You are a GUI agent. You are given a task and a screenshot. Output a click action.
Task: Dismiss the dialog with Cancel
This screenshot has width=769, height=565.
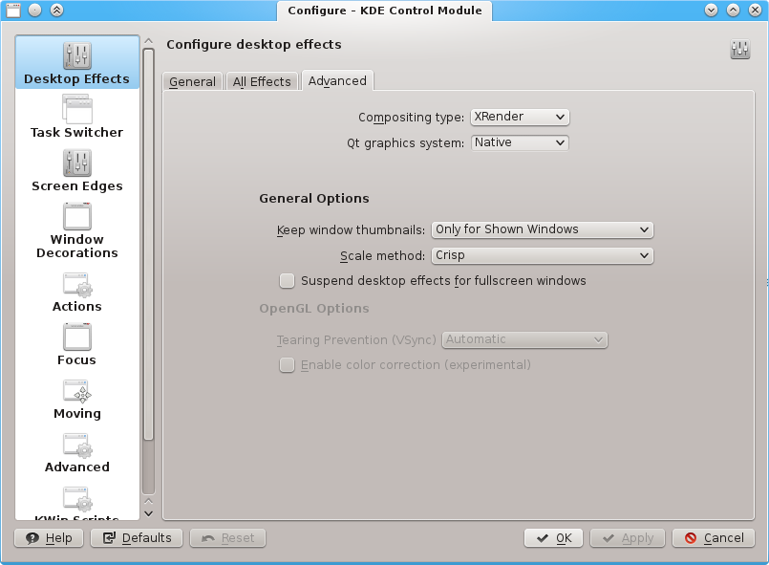click(x=715, y=538)
